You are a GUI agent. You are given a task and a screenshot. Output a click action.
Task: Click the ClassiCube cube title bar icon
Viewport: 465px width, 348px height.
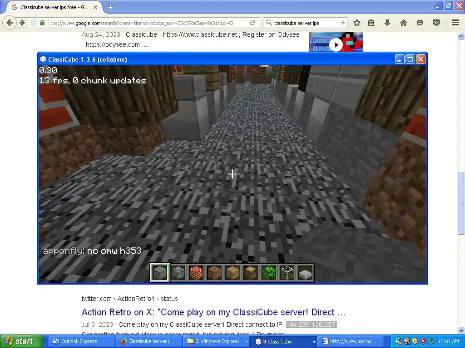point(43,59)
